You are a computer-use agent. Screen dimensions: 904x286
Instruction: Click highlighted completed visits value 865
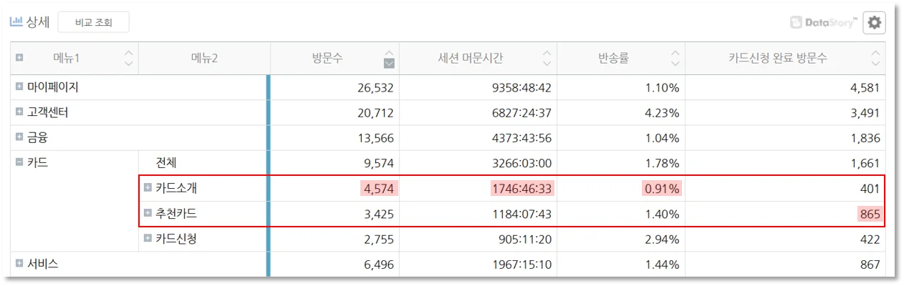point(870,213)
